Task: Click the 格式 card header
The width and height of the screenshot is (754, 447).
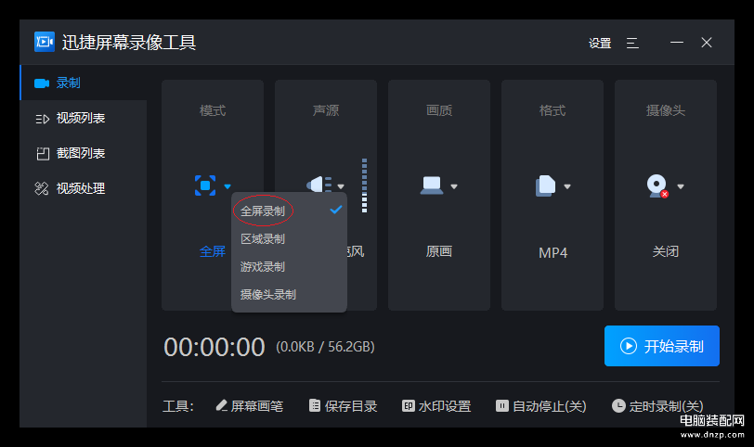Action: coord(552,110)
